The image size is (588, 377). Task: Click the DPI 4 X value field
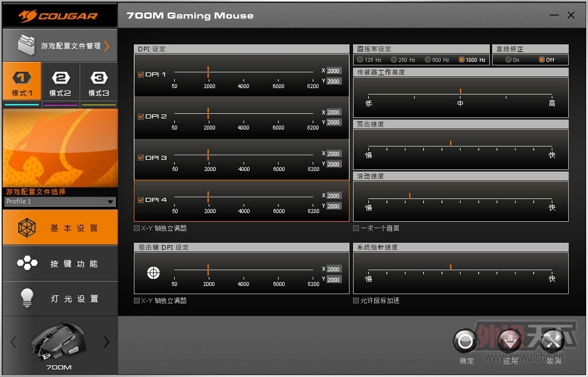coord(333,196)
